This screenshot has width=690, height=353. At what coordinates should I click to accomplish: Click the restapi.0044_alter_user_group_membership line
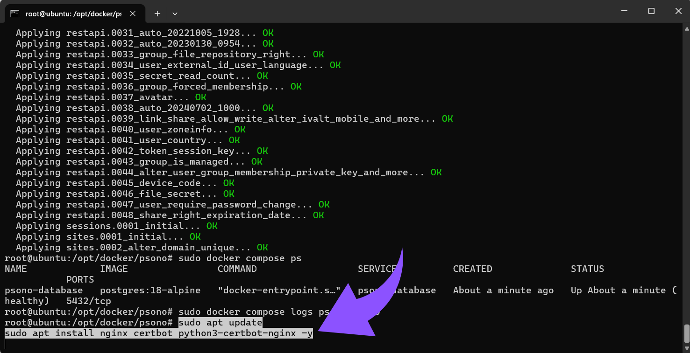pos(228,173)
